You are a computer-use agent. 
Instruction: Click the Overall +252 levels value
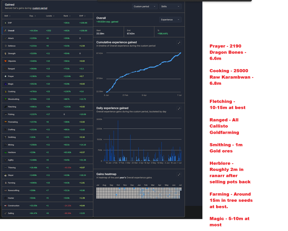(49, 31)
